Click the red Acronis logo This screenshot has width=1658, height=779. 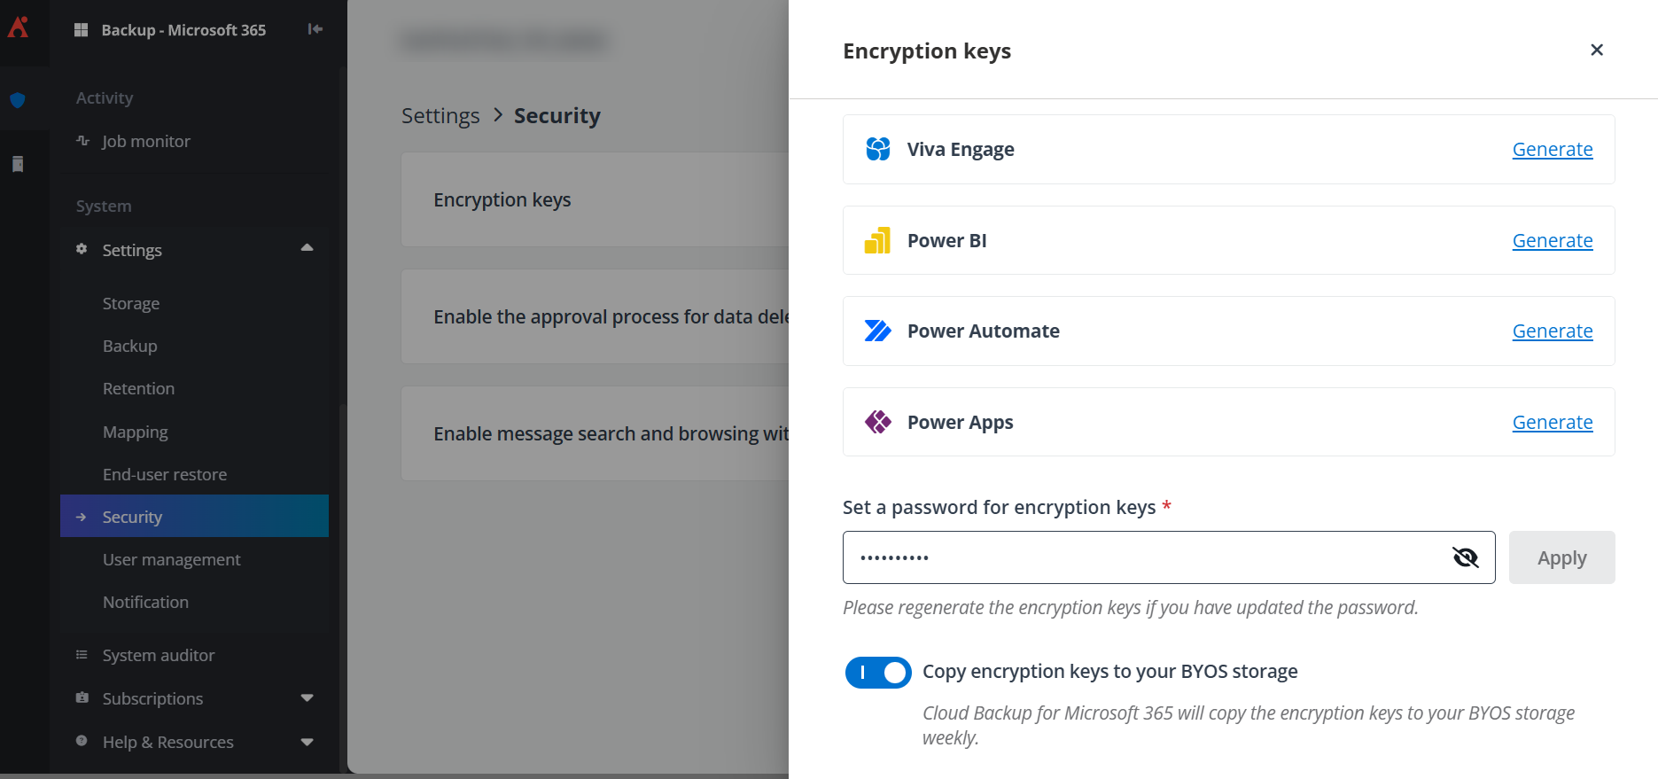tap(18, 29)
